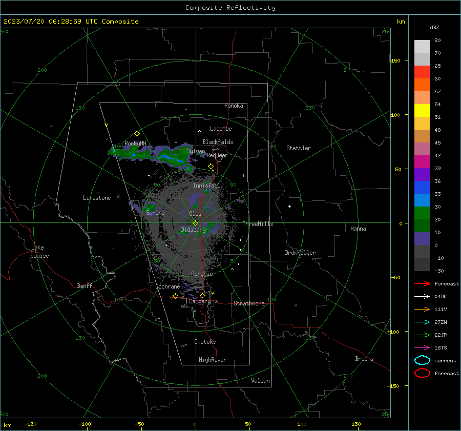
Task: Click the Airdrie city label
Action: point(202,274)
